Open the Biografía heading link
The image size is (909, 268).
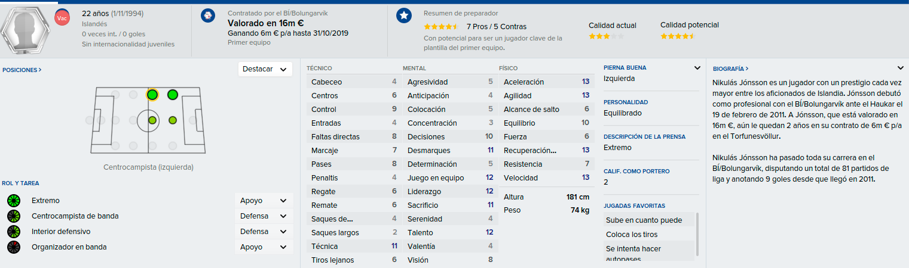click(731, 68)
